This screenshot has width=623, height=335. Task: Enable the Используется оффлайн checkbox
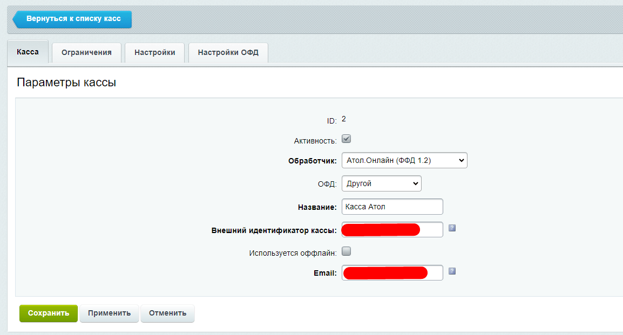point(347,251)
